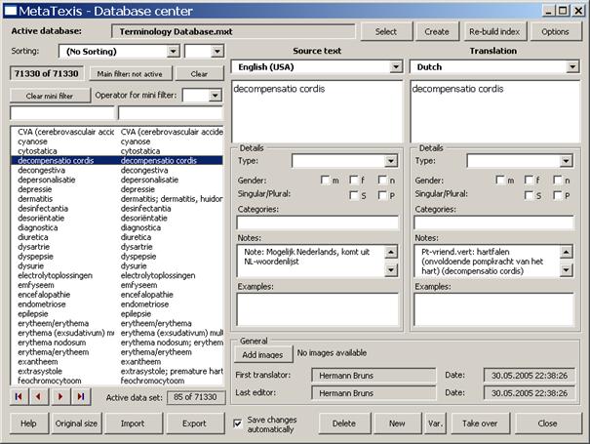This screenshot has height=444, width=590.
Task: Click the Close button at bottom
Action: (x=548, y=424)
